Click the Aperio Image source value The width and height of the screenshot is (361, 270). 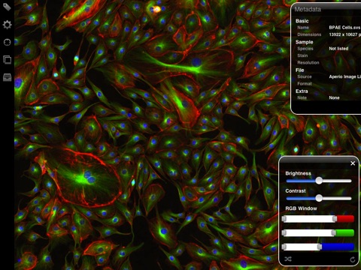344,76
